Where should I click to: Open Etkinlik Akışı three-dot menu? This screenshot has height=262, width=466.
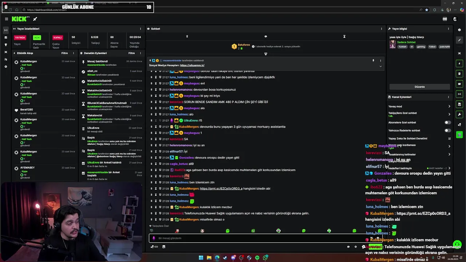(x=73, y=53)
